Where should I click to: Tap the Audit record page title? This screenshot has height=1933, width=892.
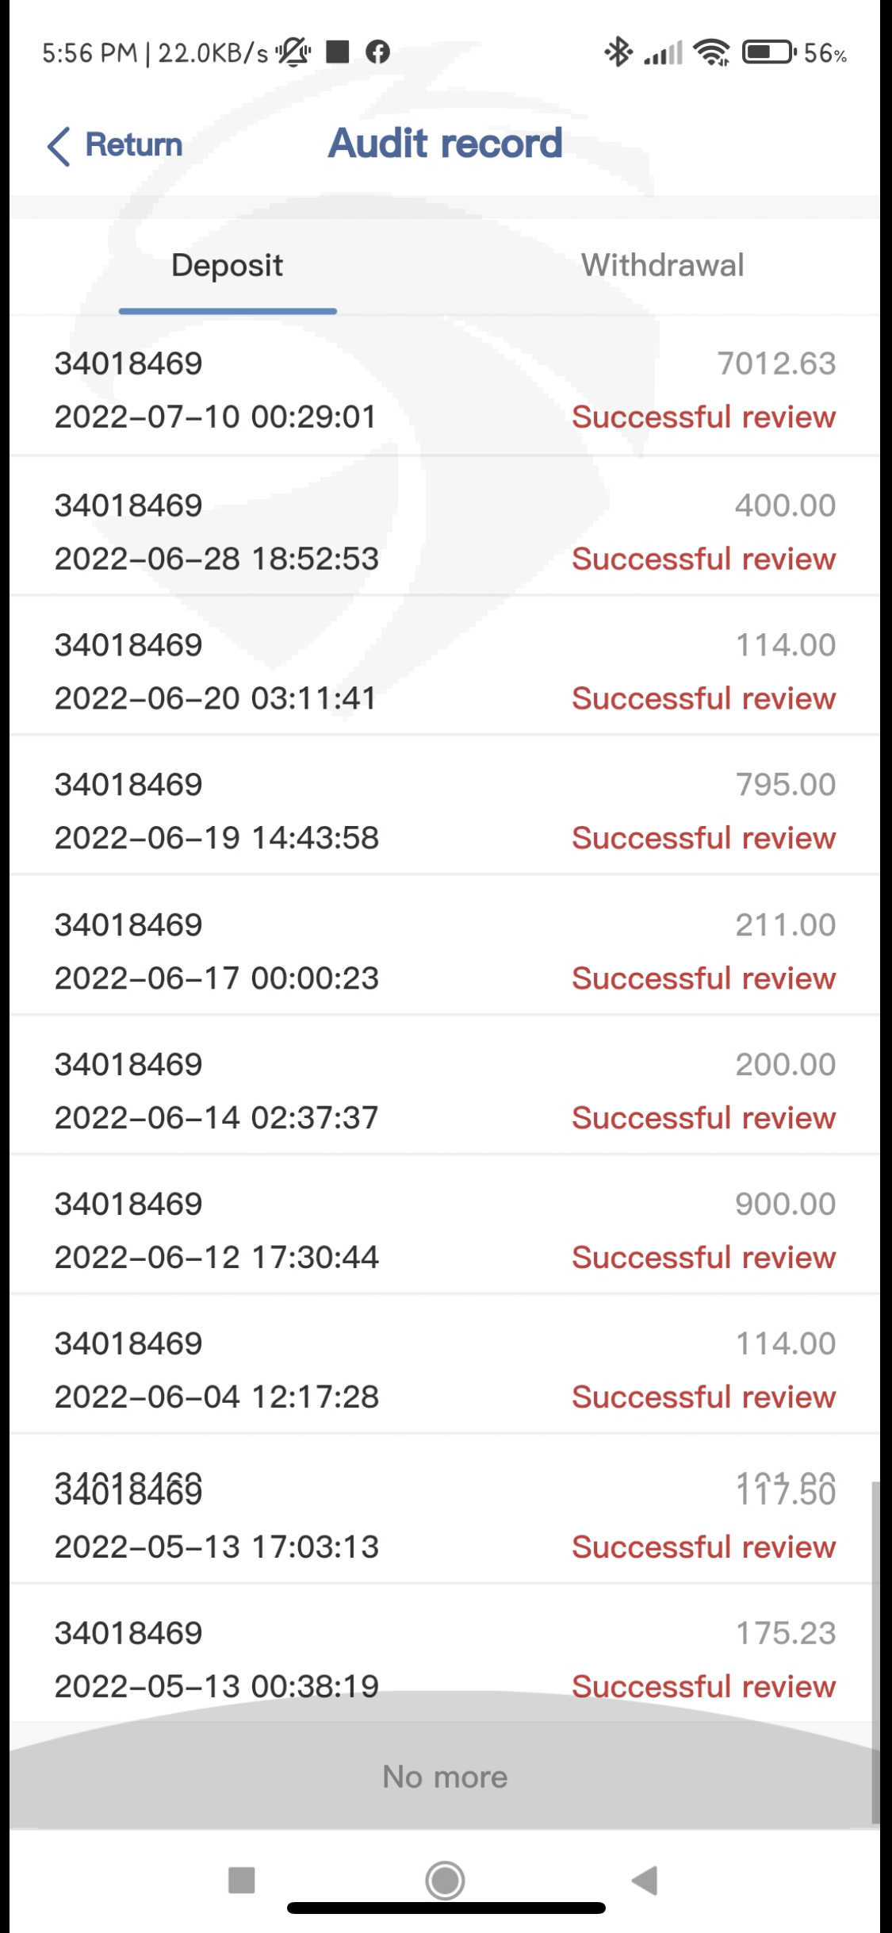pos(445,144)
